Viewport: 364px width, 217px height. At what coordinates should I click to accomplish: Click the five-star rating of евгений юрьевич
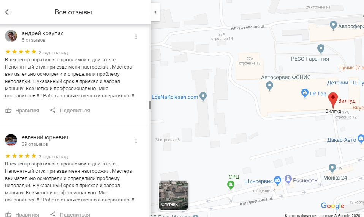pyautogui.click(x=21, y=156)
